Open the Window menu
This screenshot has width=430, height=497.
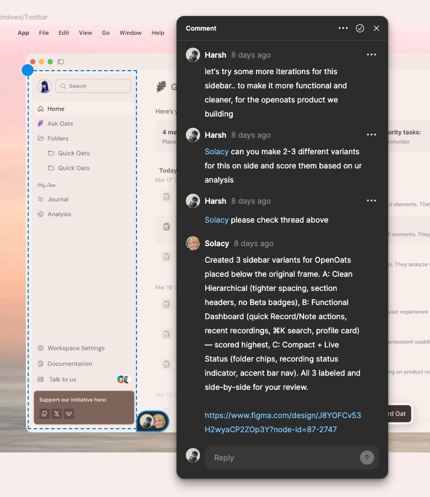(x=131, y=32)
